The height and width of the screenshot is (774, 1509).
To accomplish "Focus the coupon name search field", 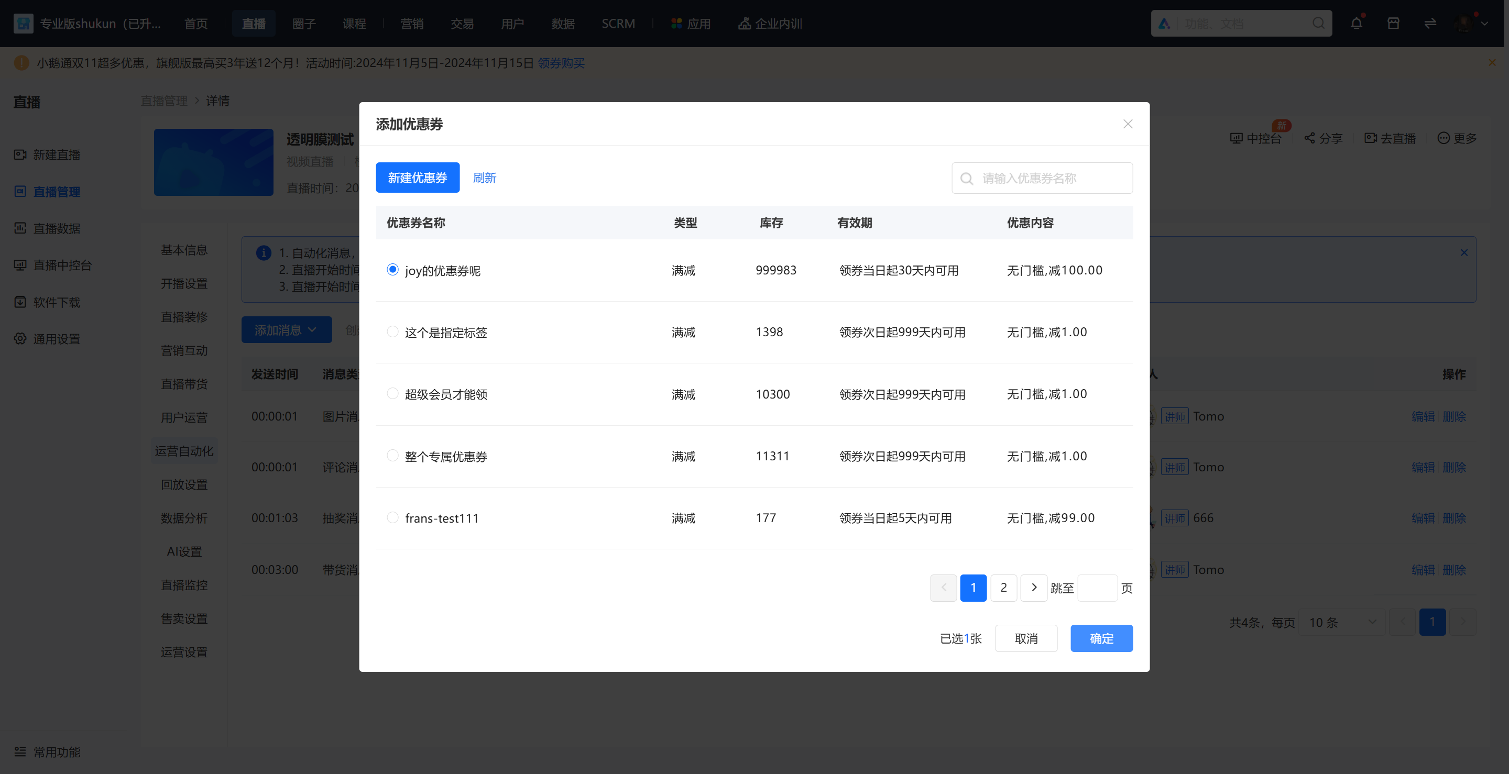I will [1042, 178].
